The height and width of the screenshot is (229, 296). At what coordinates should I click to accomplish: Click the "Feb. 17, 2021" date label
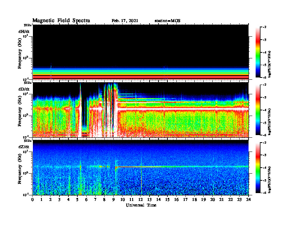[x=125, y=21]
